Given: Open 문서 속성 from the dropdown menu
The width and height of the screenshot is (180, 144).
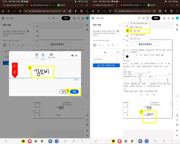Looking at the screenshot, I should (139, 39).
